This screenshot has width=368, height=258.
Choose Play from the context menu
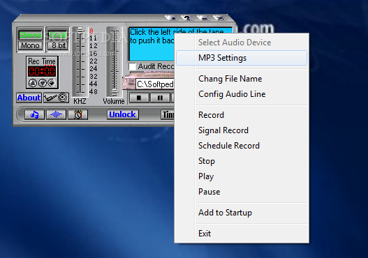point(242,176)
